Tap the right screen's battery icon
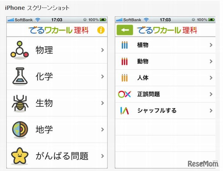This screenshot has height=171, width=223. [x=212, y=20]
